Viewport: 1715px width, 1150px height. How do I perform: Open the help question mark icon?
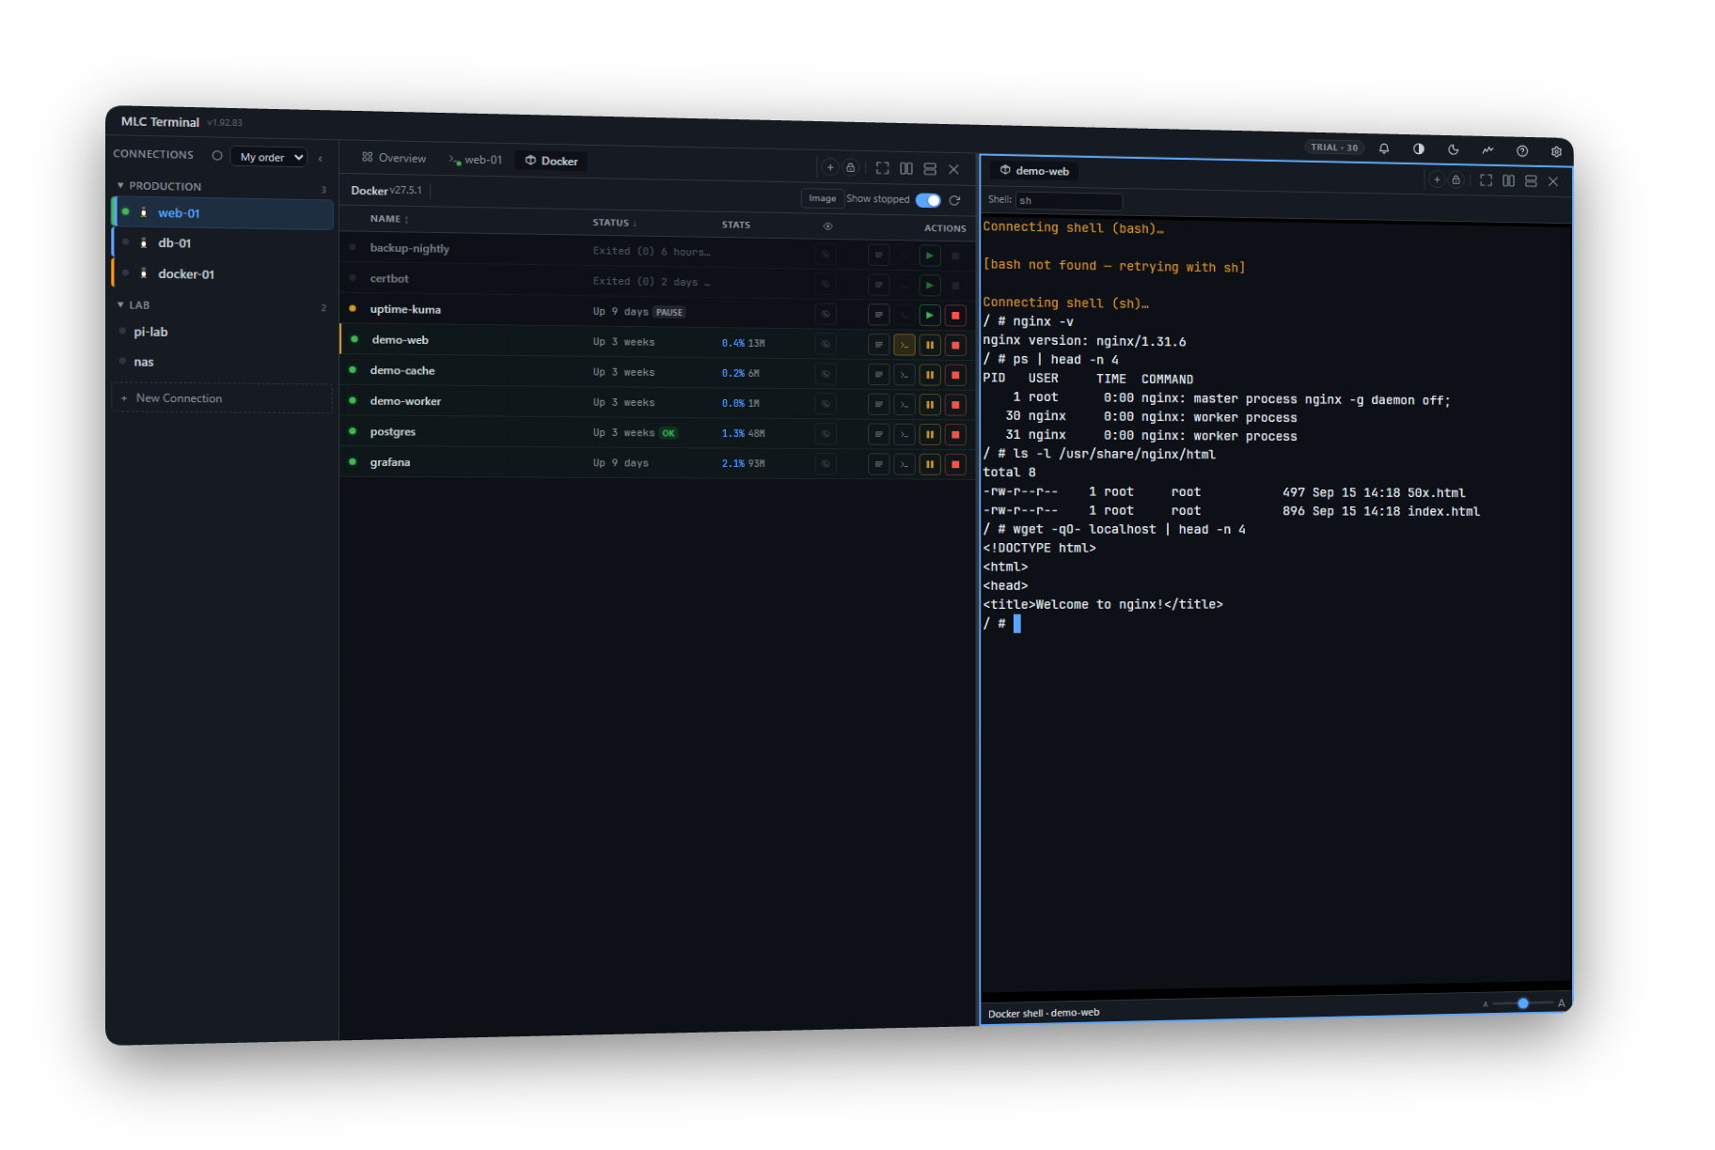tap(1522, 150)
